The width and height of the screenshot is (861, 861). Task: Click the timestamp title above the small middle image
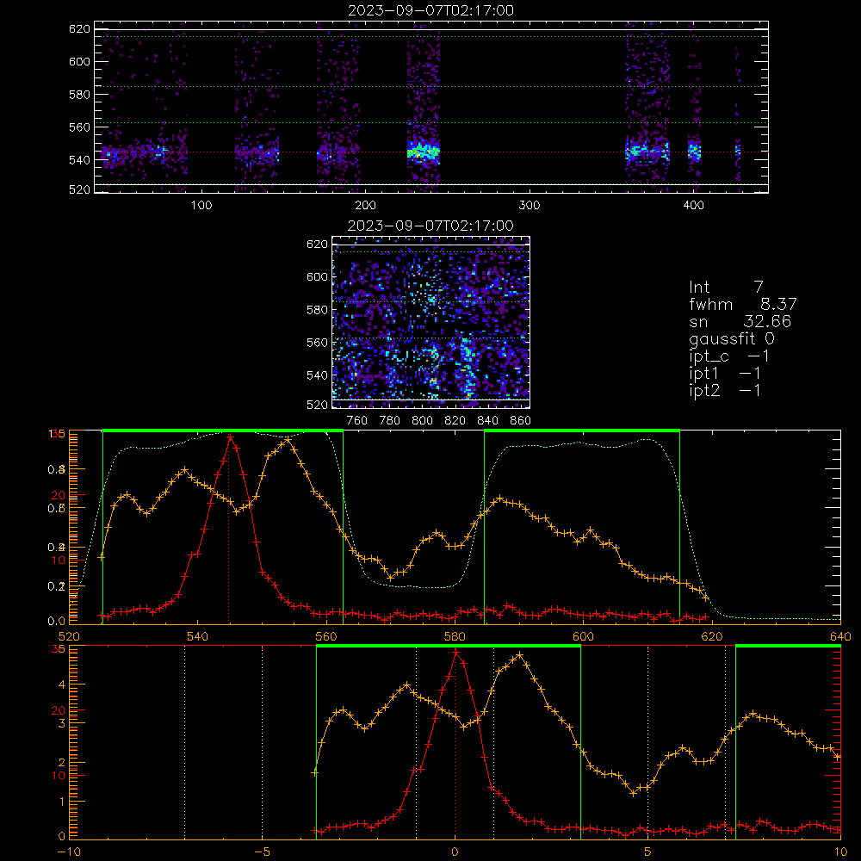pos(431,225)
